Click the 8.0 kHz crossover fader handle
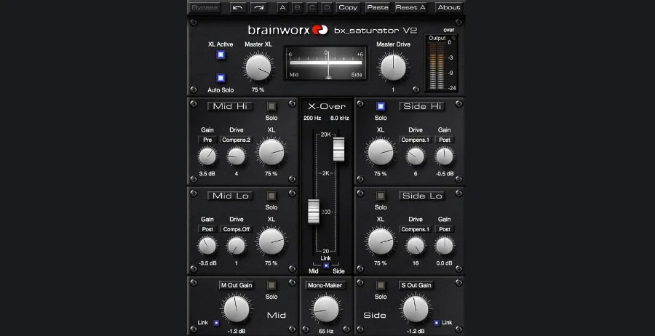655x336 pixels. [x=338, y=149]
